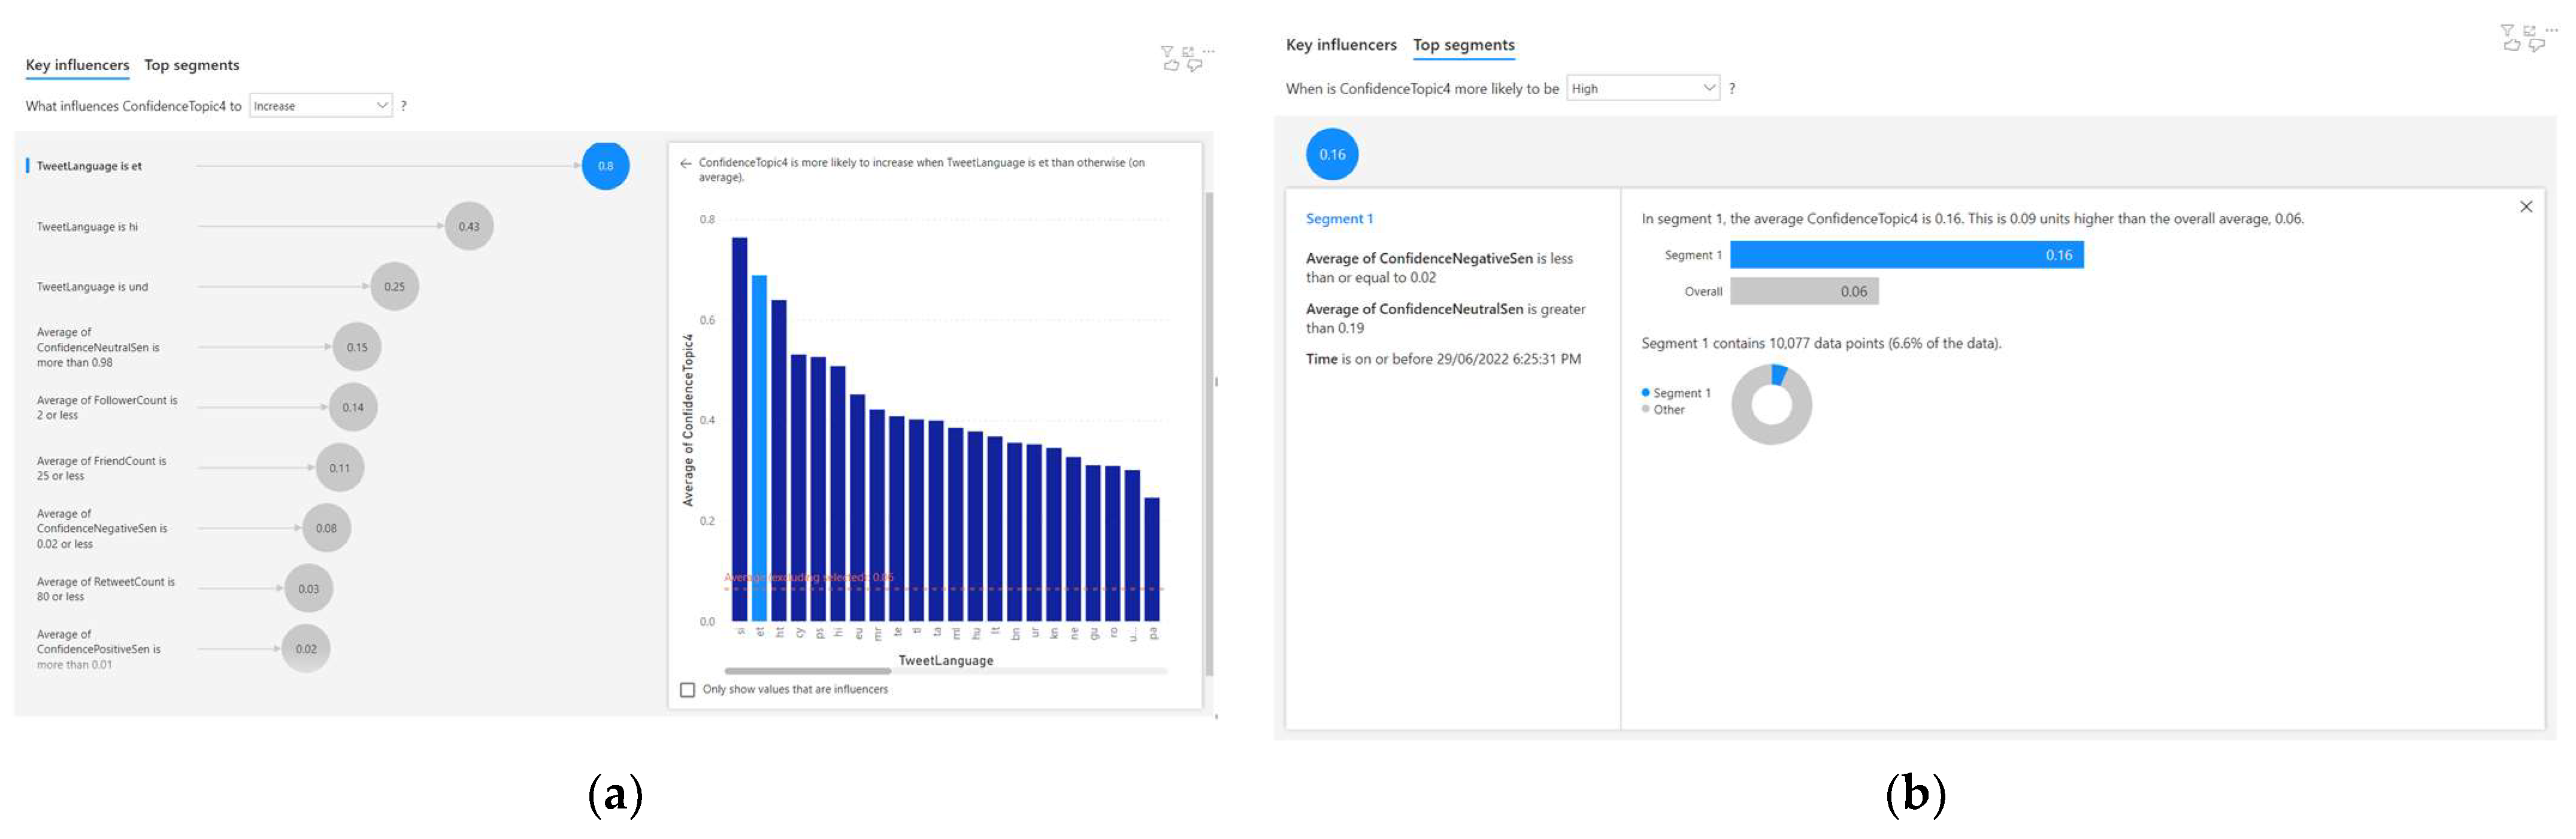Click the 'Segment 1' link

click(x=1339, y=219)
